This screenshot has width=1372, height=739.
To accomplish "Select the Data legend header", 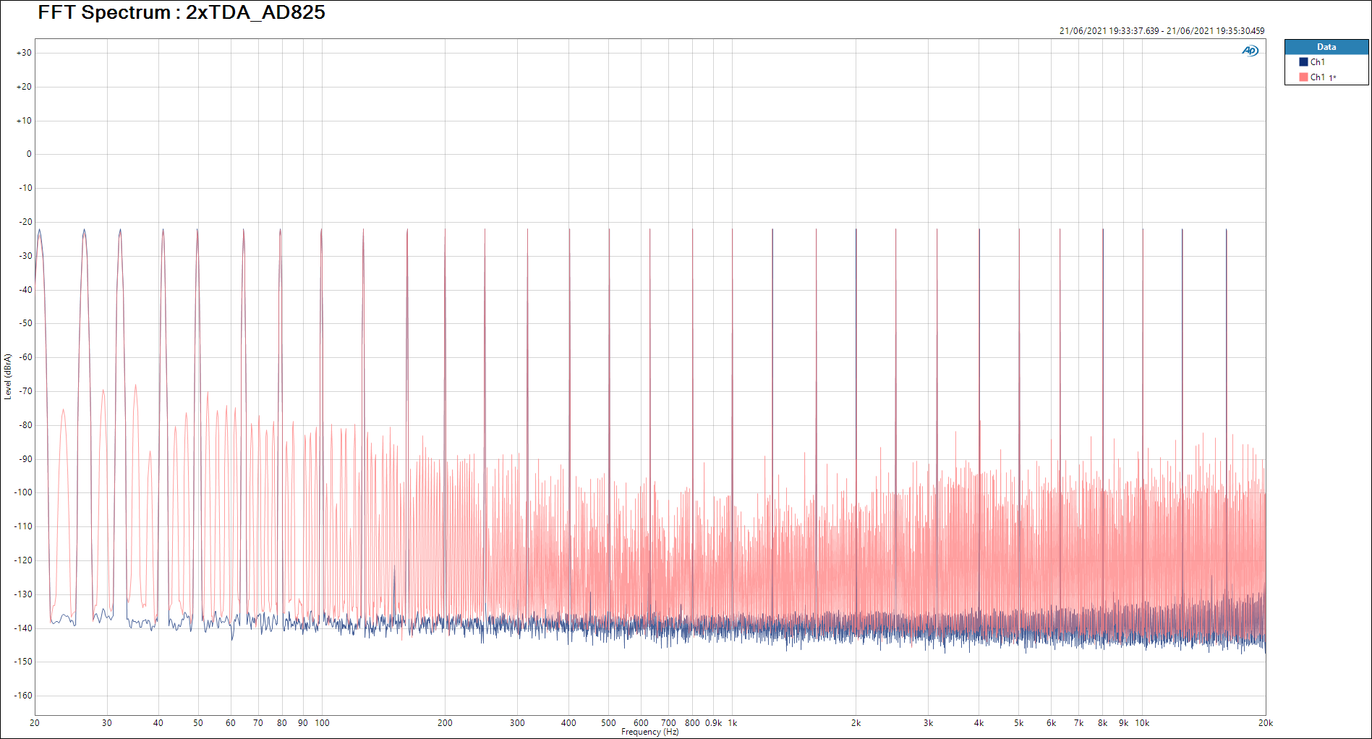I will pyautogui.click(x=1326, y=47).
